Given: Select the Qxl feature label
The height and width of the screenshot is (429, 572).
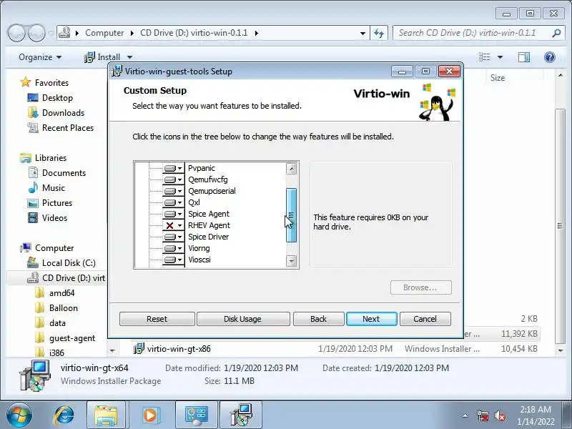Looking at the screenshot, I should click(194, 202).
